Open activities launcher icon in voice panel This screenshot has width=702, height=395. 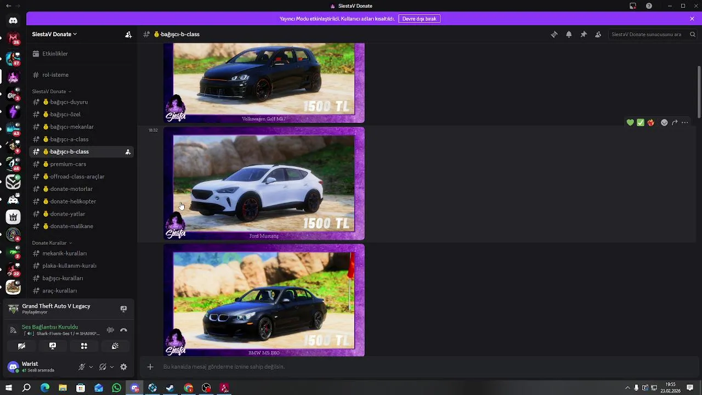(x=84, y=346)
